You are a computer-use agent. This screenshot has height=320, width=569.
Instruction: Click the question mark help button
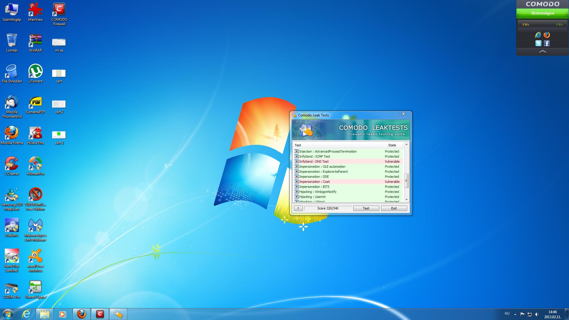[298, 208]
